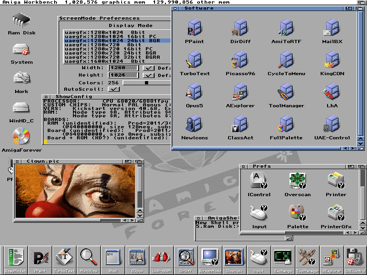Click ReadMe.txt in the bottom dock
The image size is (367, 275).
[x=16, y=260]
